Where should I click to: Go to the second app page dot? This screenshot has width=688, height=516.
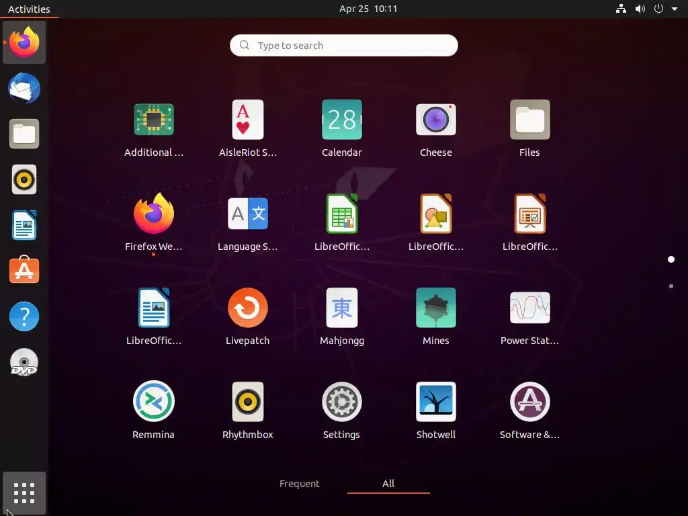click(671, 286)
